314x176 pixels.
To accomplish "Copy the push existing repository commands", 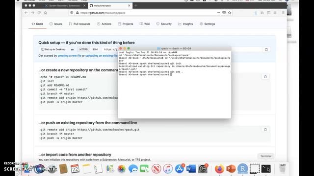I will 265,130.
